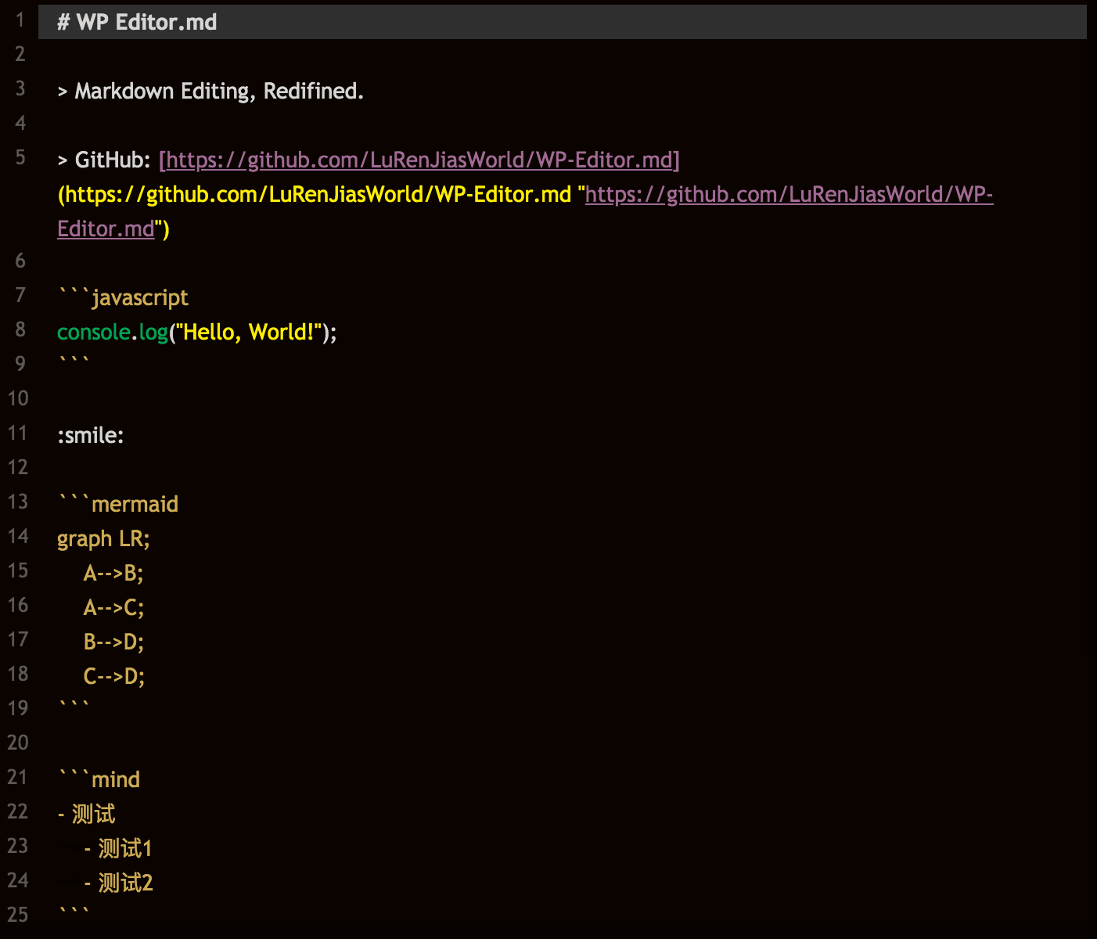
Task: Click the 'GitHub:' label text
Action: 112,160
